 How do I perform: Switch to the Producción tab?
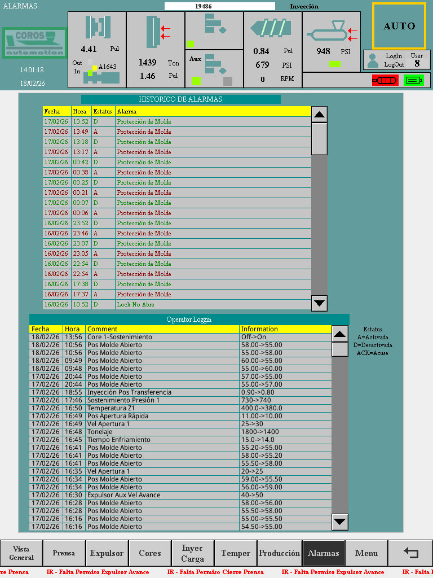tap(279, 553)
